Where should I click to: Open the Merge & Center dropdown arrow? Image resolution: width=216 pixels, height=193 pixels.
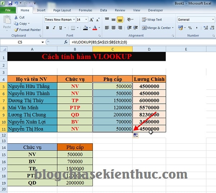point(172,28)
